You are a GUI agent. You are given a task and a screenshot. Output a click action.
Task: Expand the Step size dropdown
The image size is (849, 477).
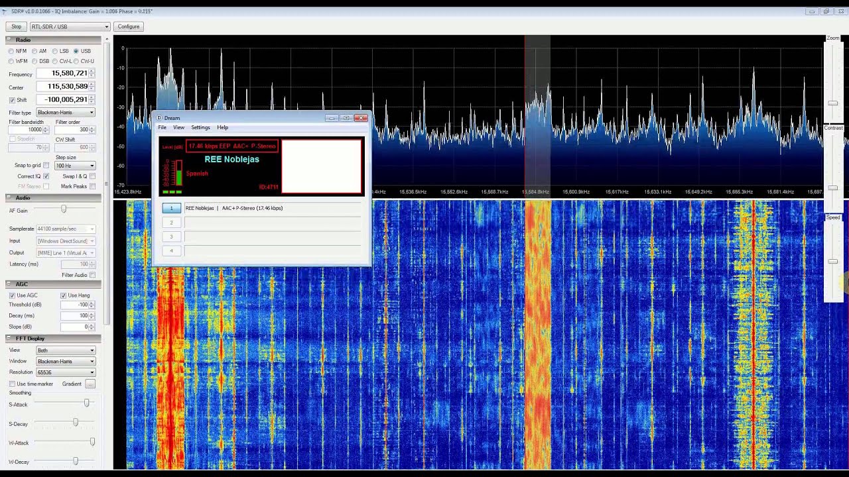(x=75, y=166)
